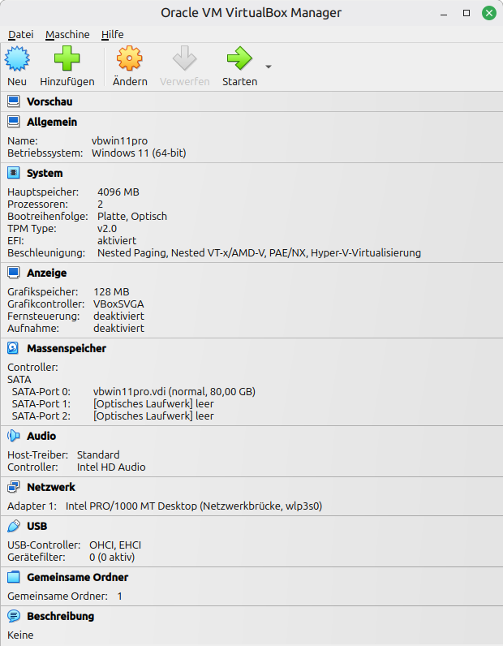Click the vbwin11pro.vdi SATA-Port 0 entry
The width and height of the screenshot is (503, 646).
(174, 391)
